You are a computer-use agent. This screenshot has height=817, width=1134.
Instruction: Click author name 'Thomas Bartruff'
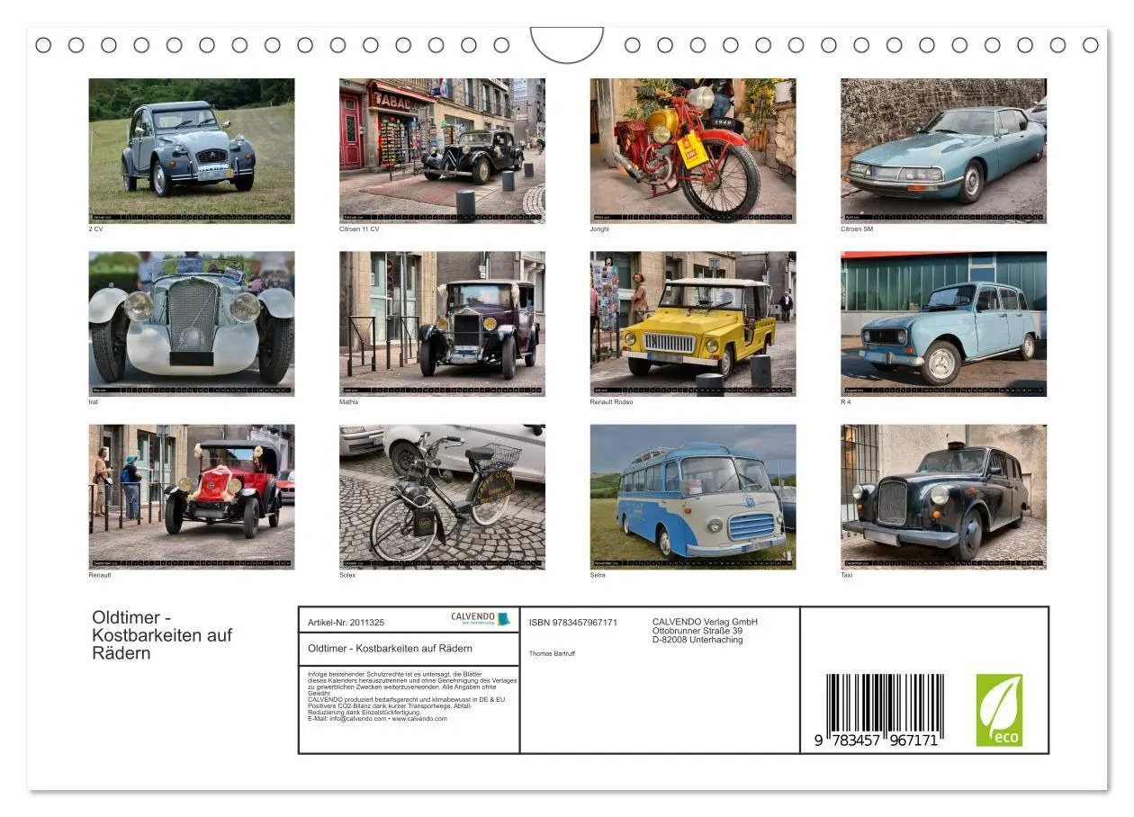click(x=552, y=653)
